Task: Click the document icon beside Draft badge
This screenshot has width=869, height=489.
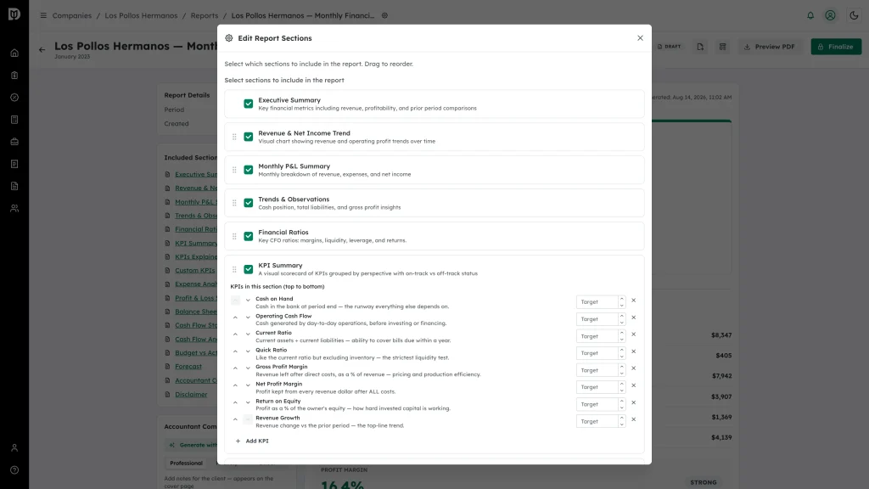Action: point(700,47)
